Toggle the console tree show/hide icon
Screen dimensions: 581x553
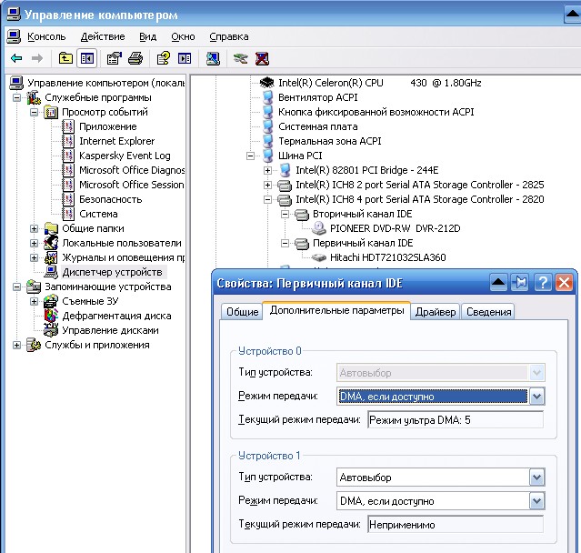87,58
